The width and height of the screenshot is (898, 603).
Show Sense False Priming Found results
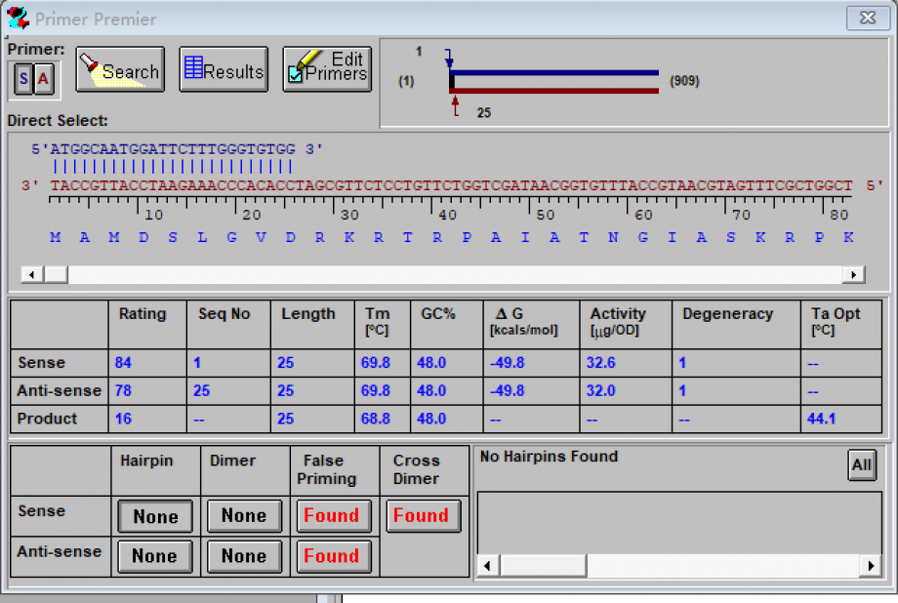[332, 516]
